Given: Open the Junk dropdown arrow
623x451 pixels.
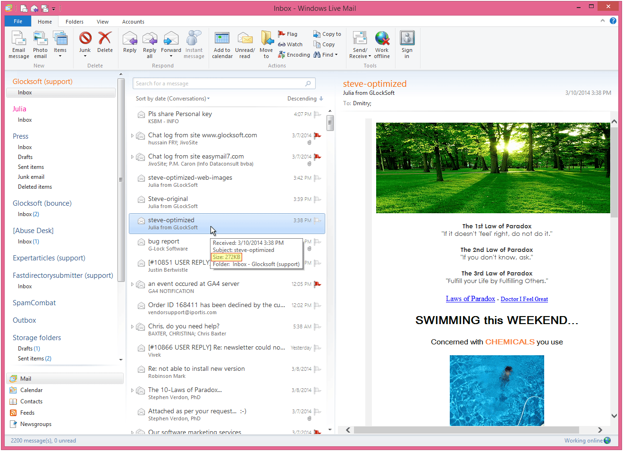Looking at the screenshot, I should pos(85,56).
